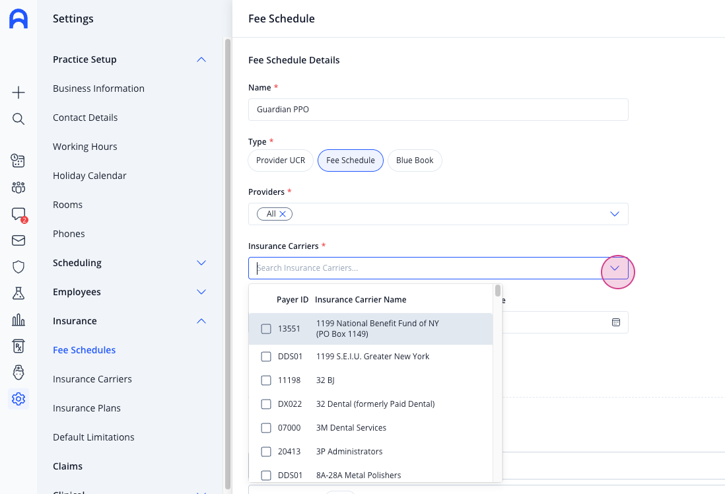Open Business Information settings

(98, 88)
